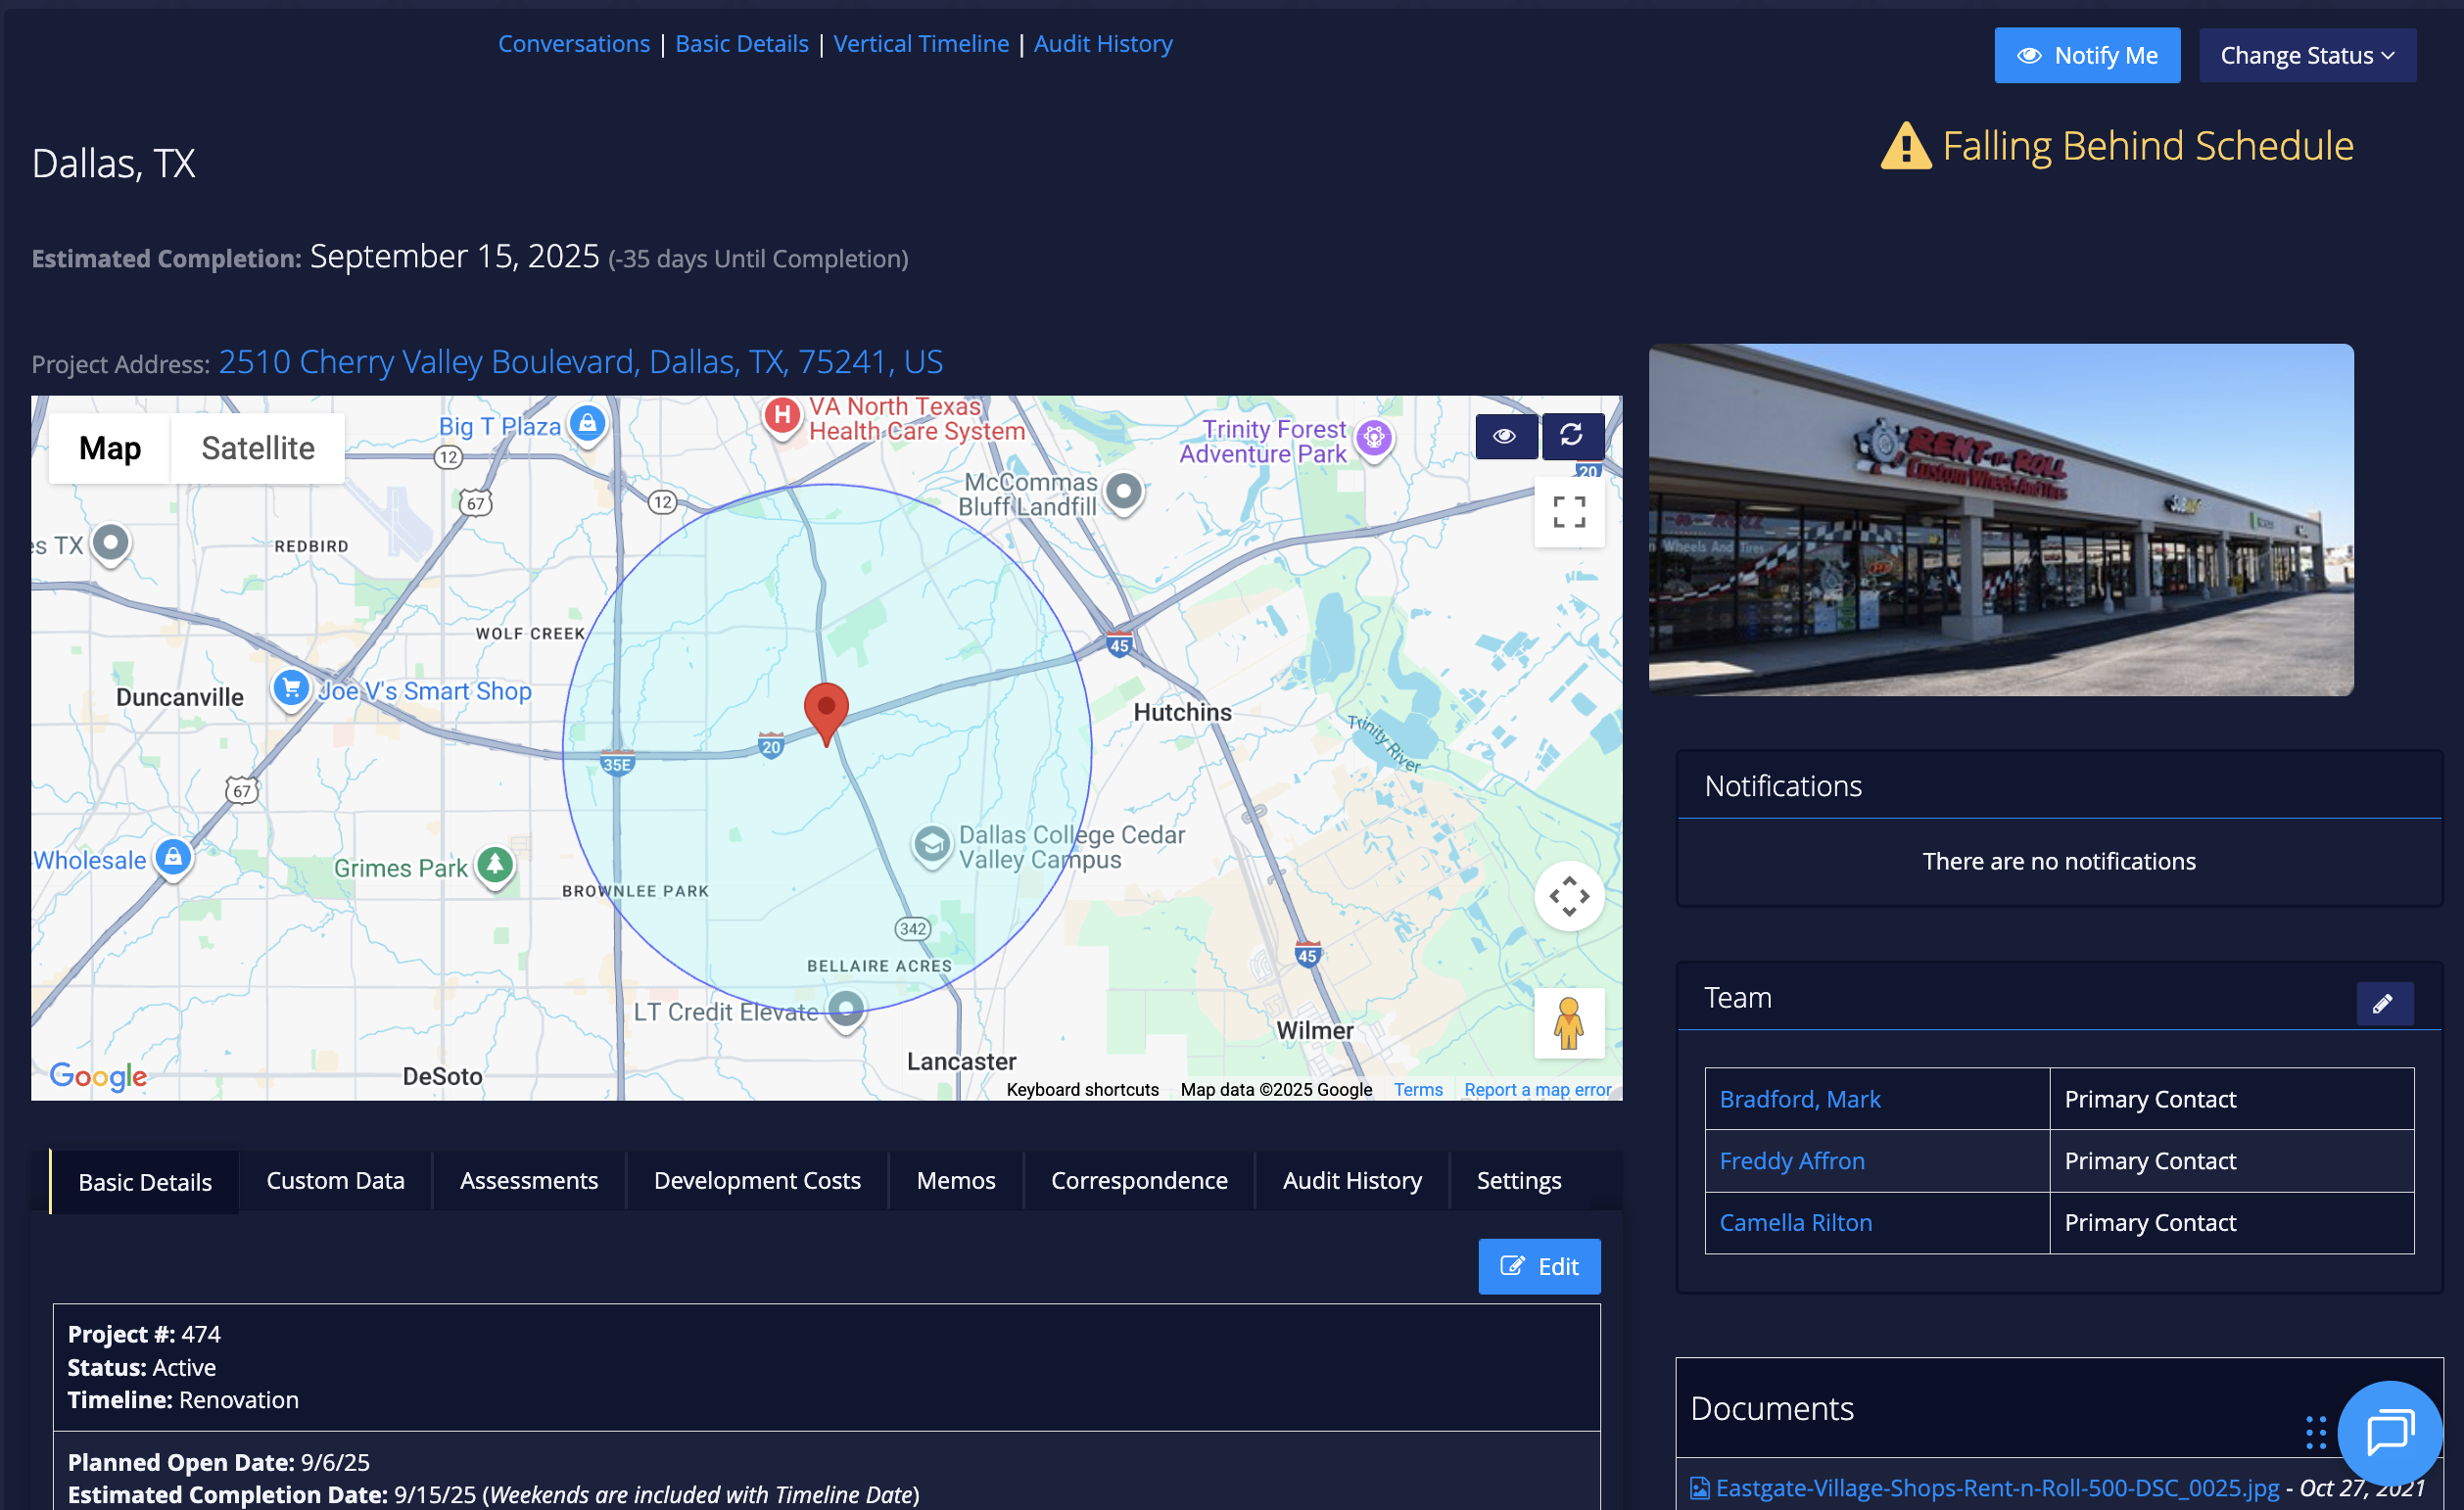This screenshot has width=2464, height=1510.
Task: Switch to the Assessments tab
Action: coord(528,1181)
